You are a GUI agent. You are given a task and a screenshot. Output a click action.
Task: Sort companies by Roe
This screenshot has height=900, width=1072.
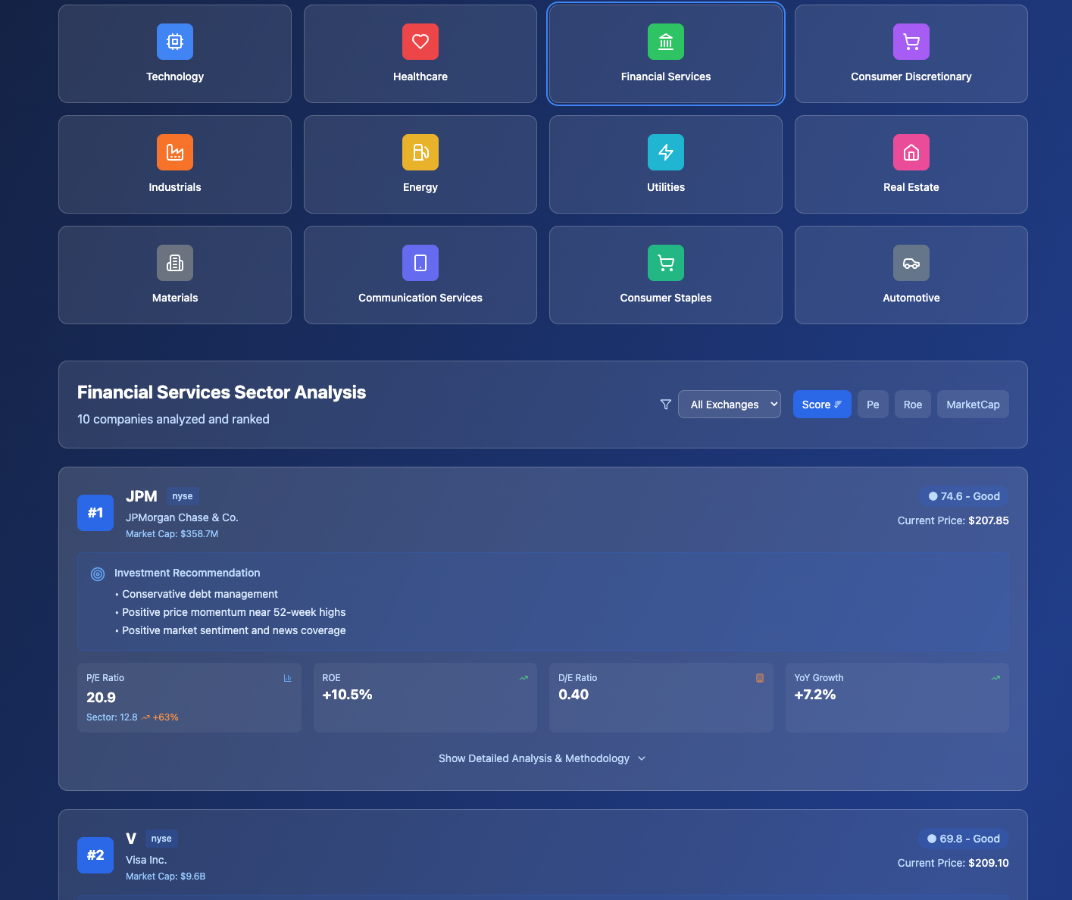[913, 405]
